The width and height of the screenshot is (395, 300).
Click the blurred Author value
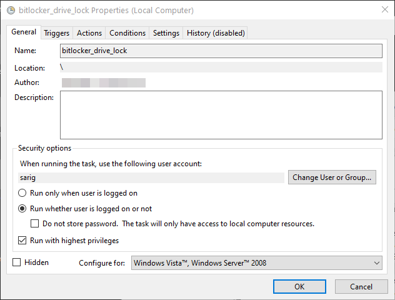tap(104, 82)
